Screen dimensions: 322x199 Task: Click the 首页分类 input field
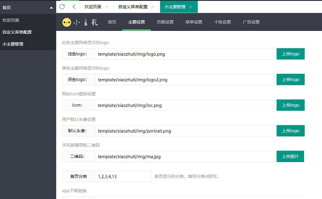122,176
